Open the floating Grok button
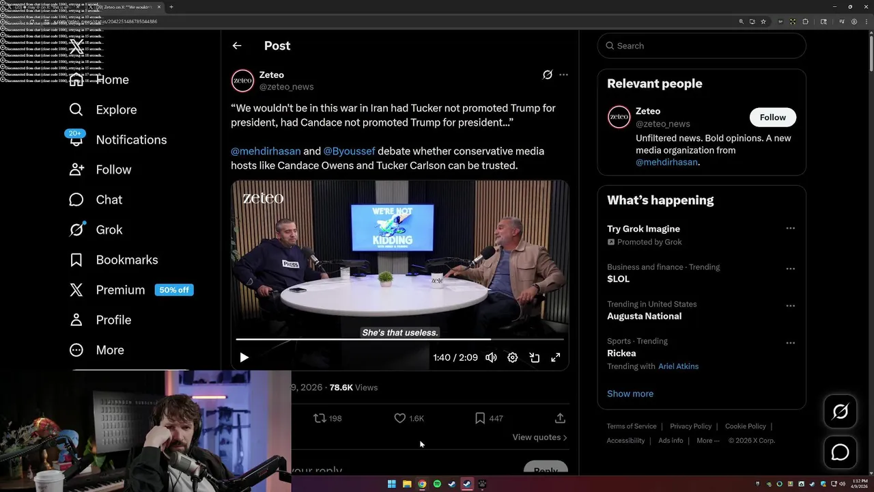This screenshot has width=874, height=492. tap(840, 411)
